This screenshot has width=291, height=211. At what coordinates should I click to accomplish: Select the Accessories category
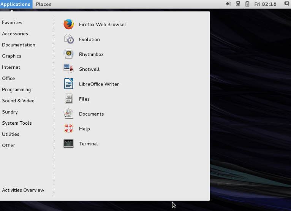[15, 33]
